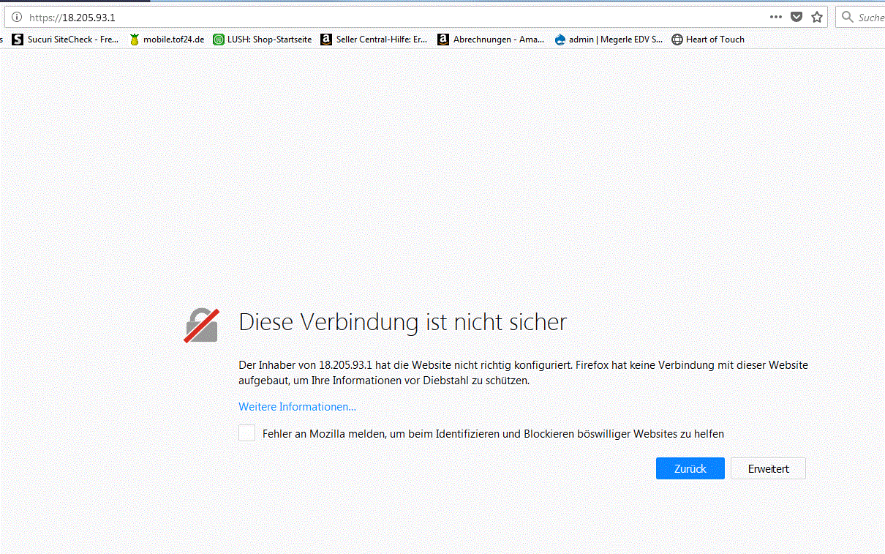Screen dimensions: 885x554
Task: Open Abrechnungen Amazon bookmark
Action: (491, 40)
